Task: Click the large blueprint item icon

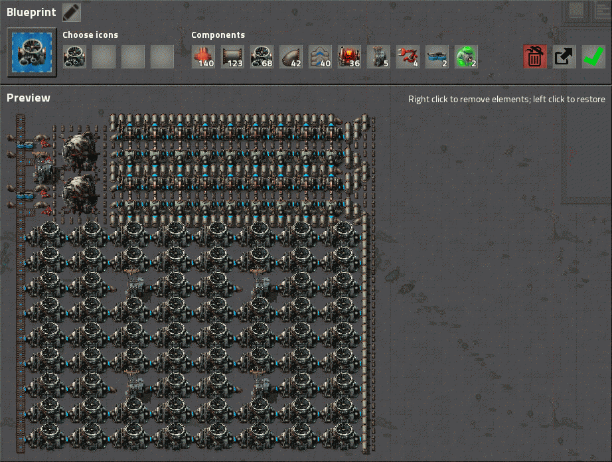Action: [31, 52]
